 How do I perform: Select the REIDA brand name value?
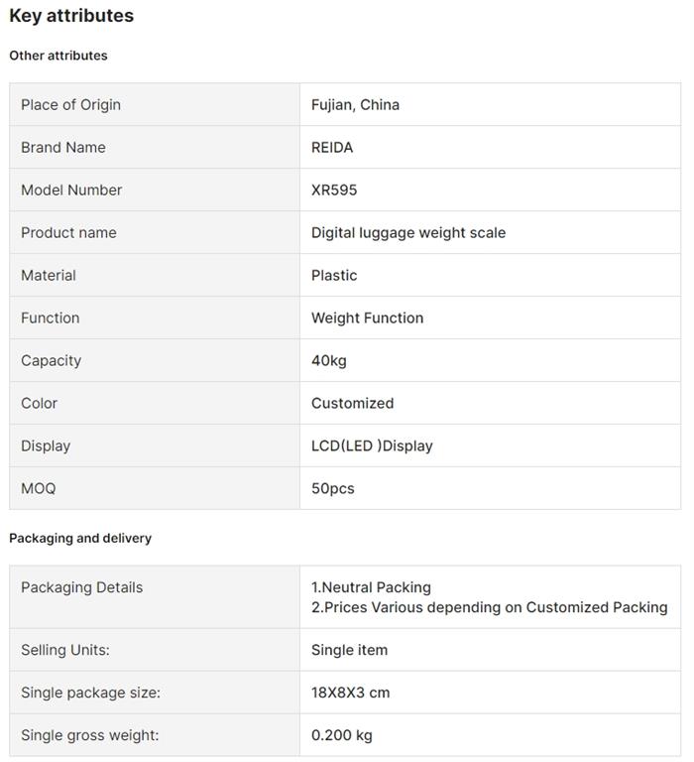pyautogui.click(x=332, y=147)
